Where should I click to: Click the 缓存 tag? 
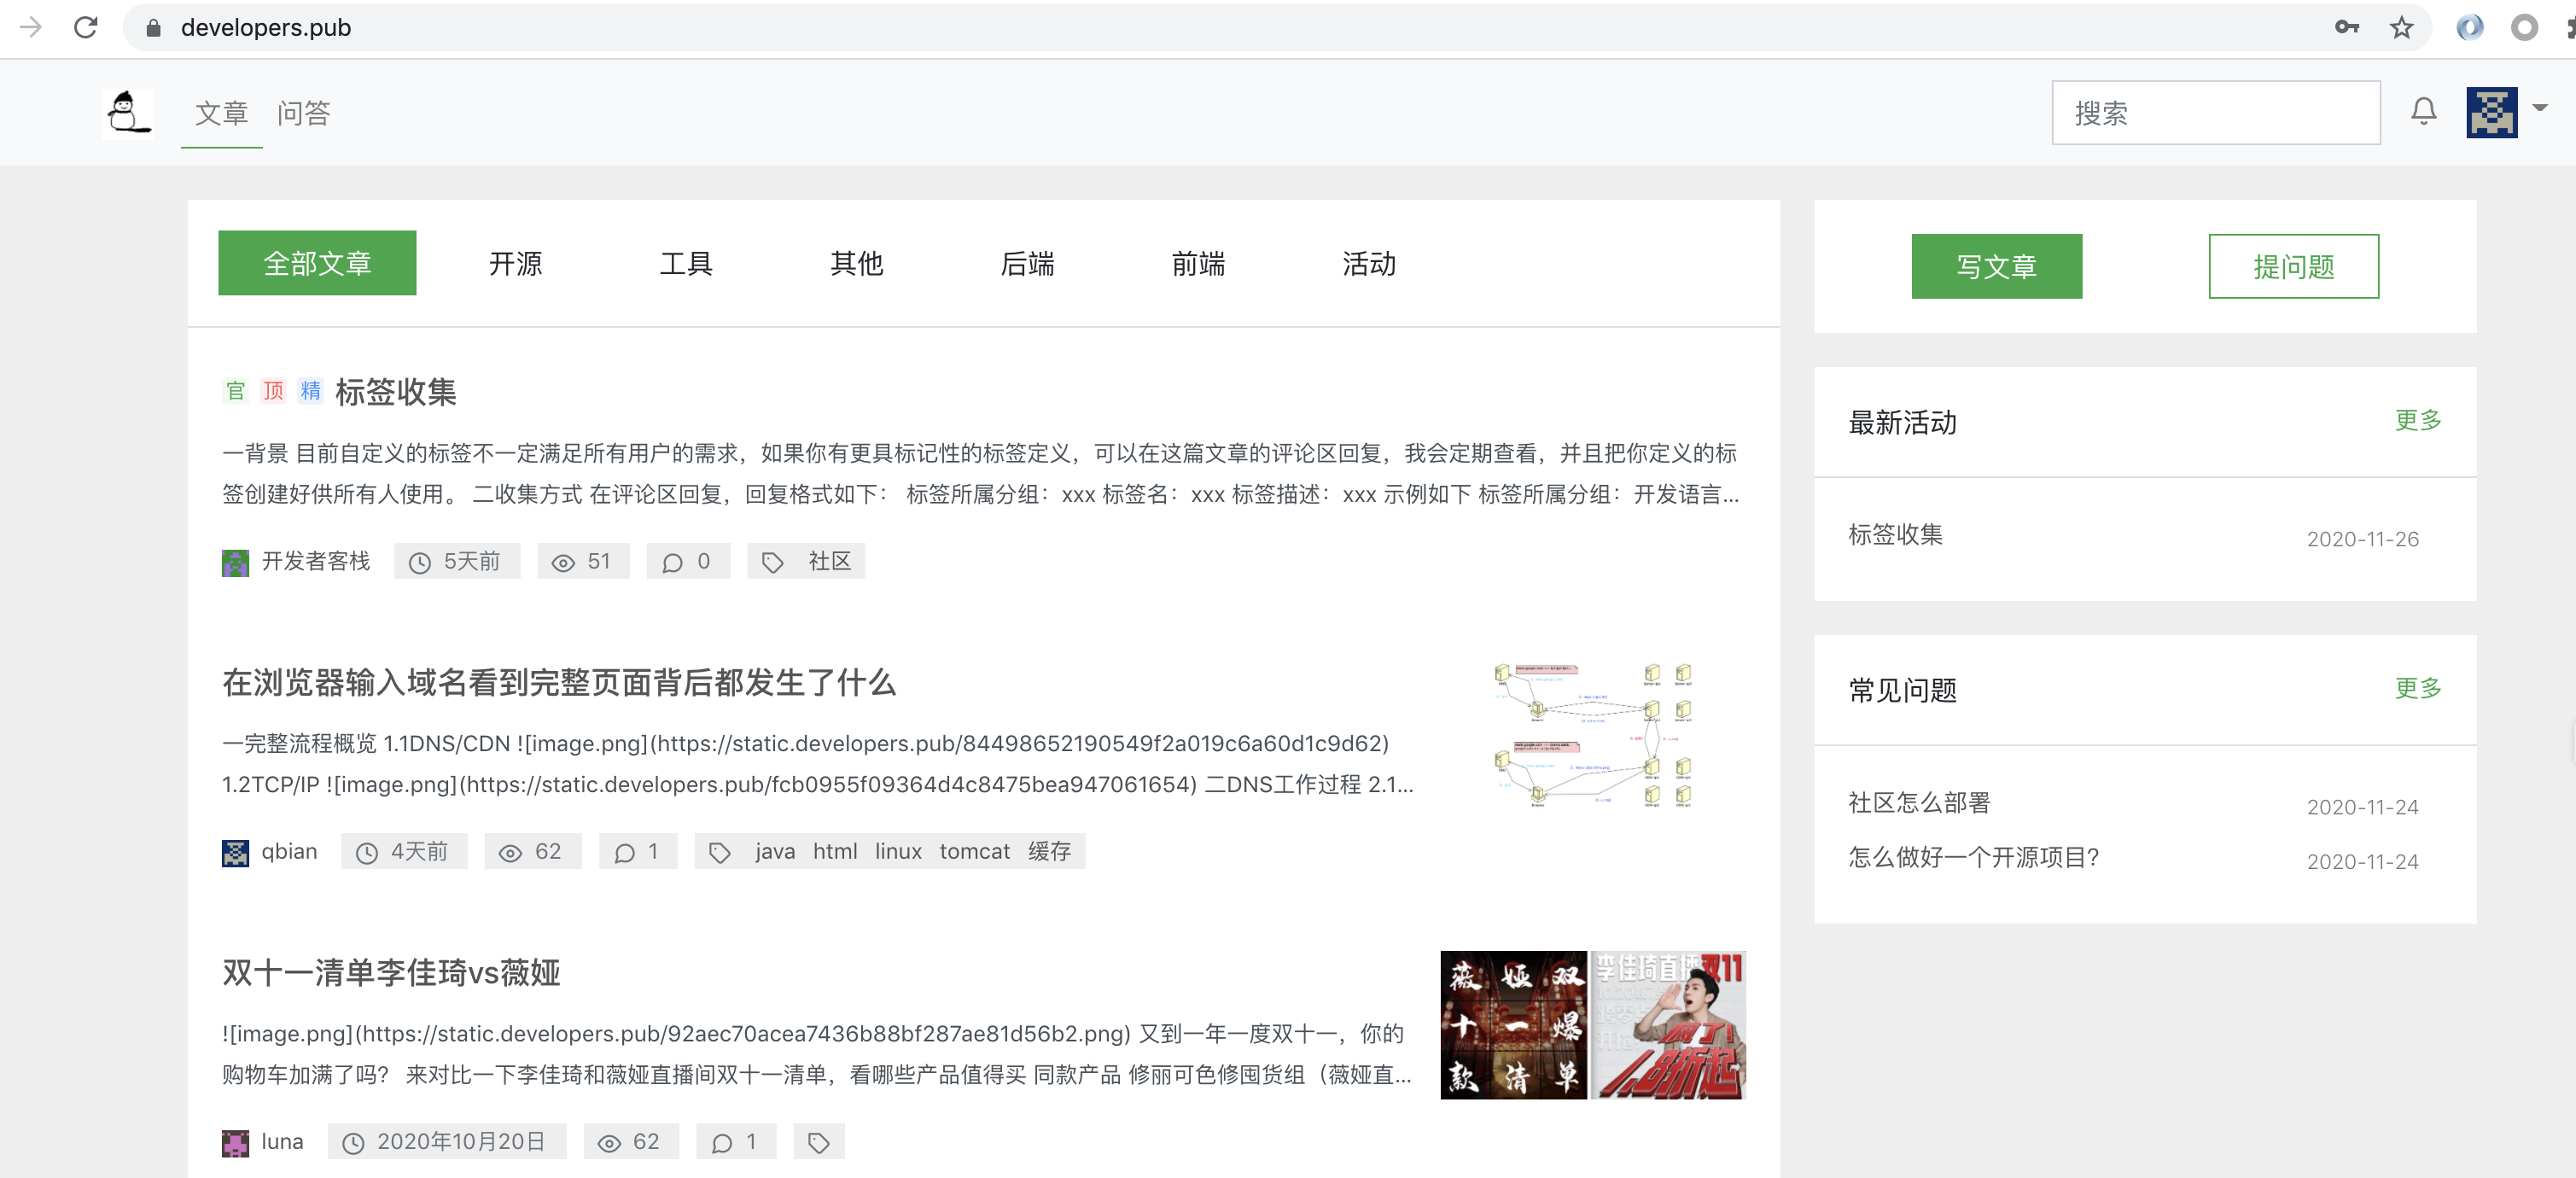pyautogui.click(x=1049, y=852)
